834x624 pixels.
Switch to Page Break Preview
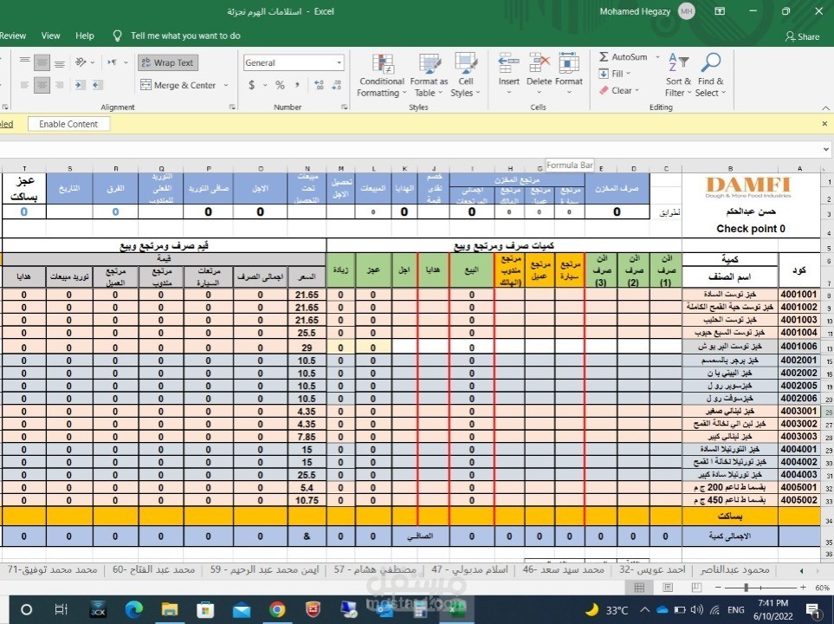coord(695,588)
